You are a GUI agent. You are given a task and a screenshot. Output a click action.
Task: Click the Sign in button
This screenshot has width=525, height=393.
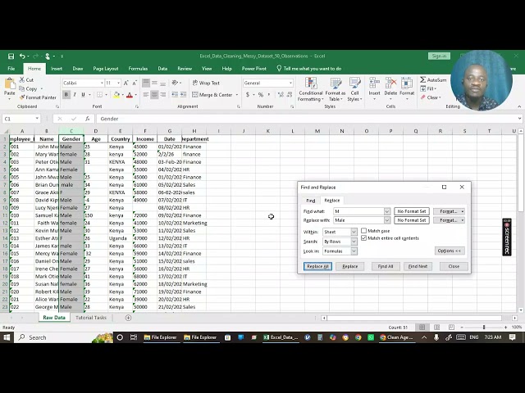pos(439,56)
